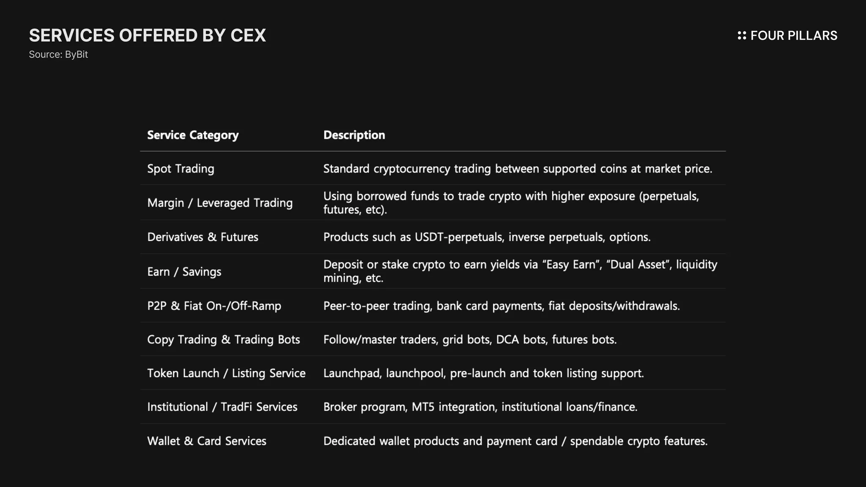Click the 'Launchpad, launchpool' description text
866x487 pixels.
tap(483, 373)
